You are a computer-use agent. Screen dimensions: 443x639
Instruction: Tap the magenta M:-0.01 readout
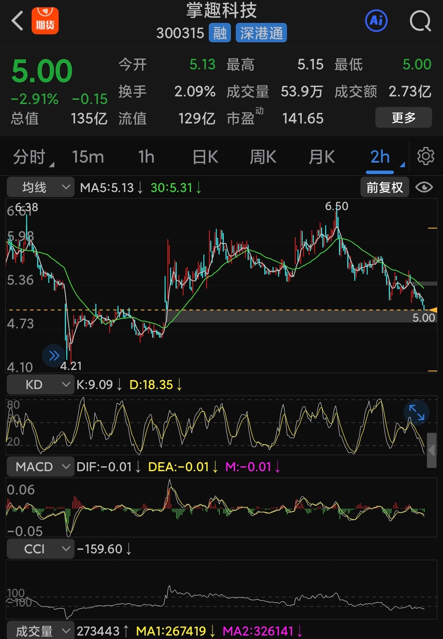pyautogui.click(x=253, y=467)
